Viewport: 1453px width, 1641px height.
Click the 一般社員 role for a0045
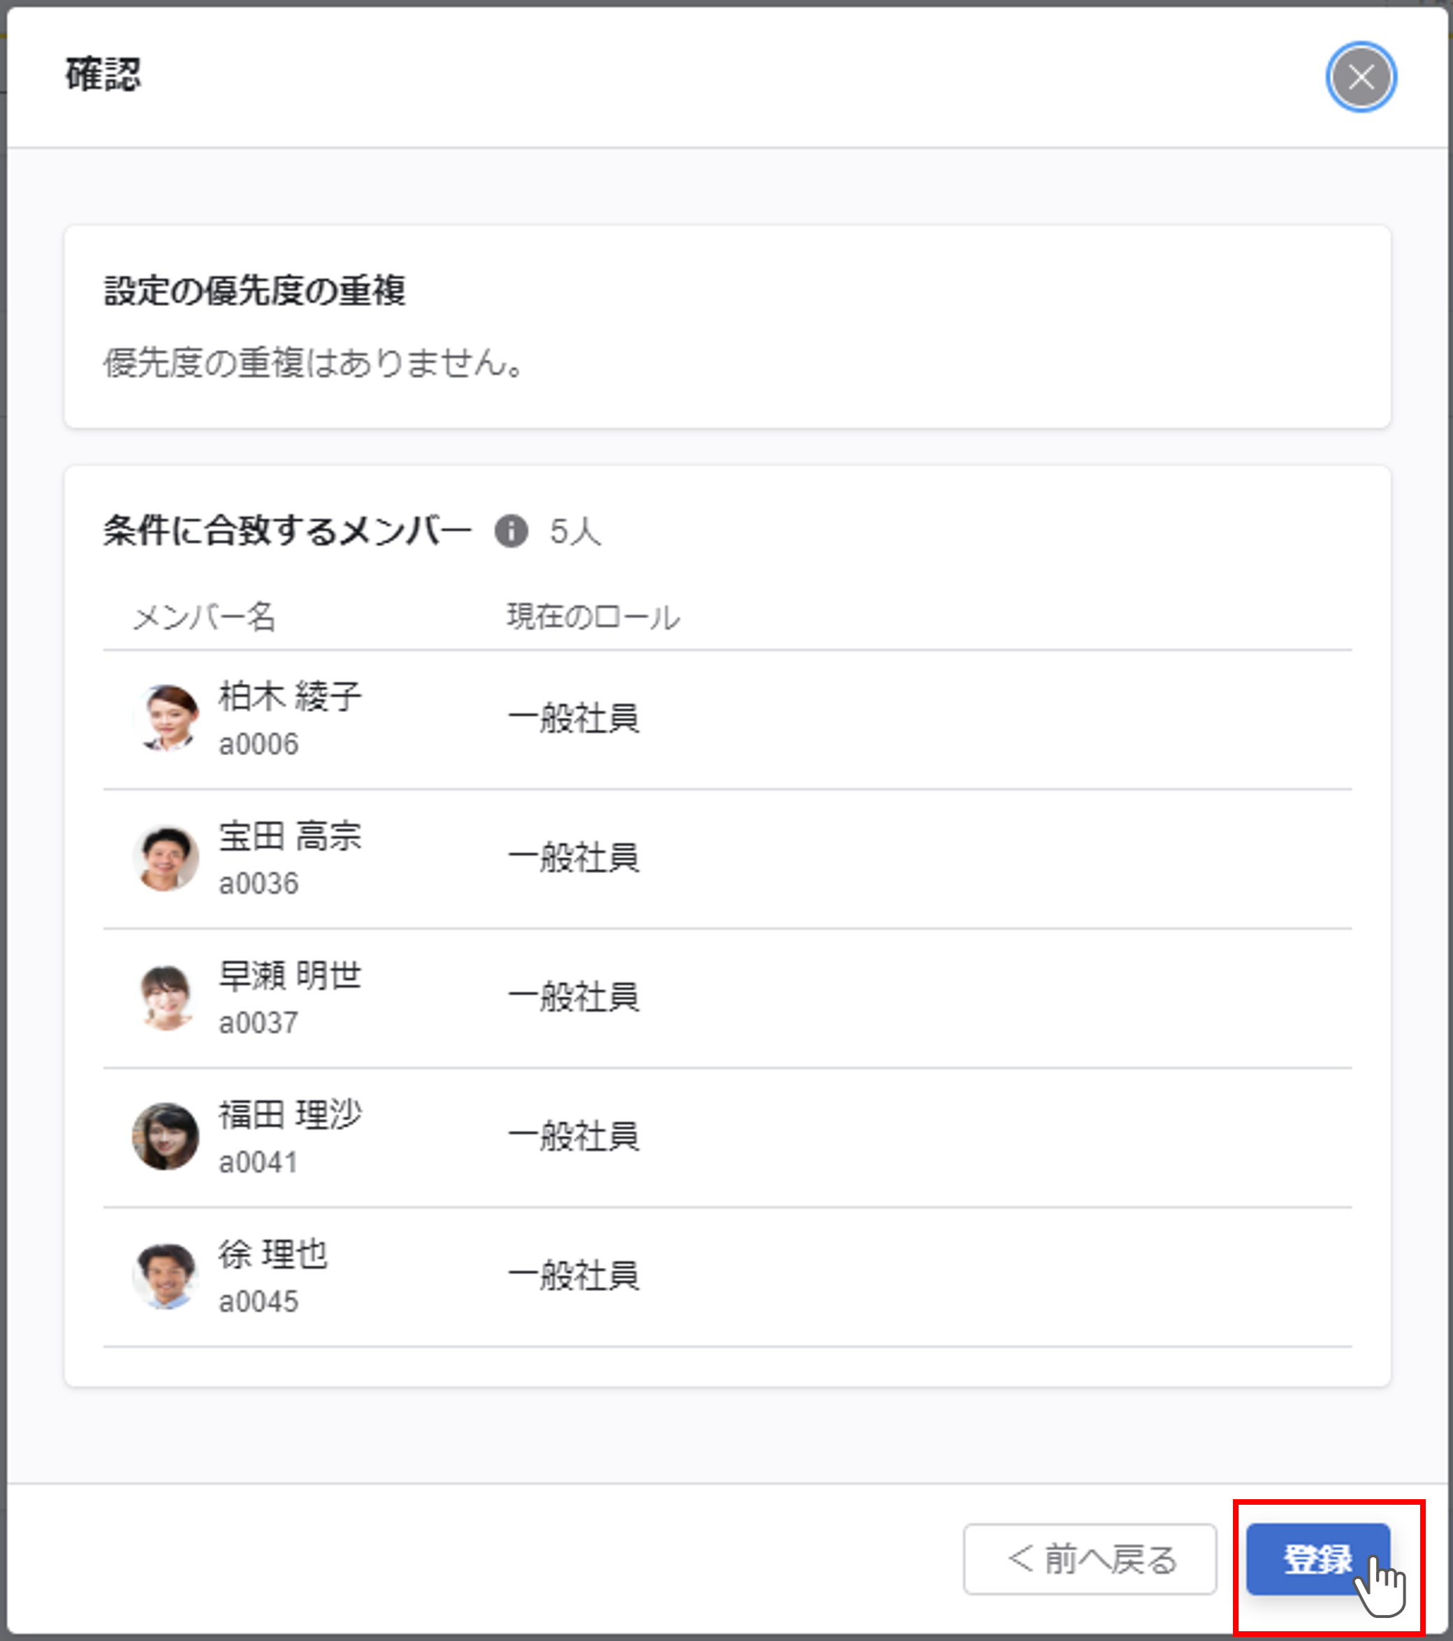point(574,1276)
